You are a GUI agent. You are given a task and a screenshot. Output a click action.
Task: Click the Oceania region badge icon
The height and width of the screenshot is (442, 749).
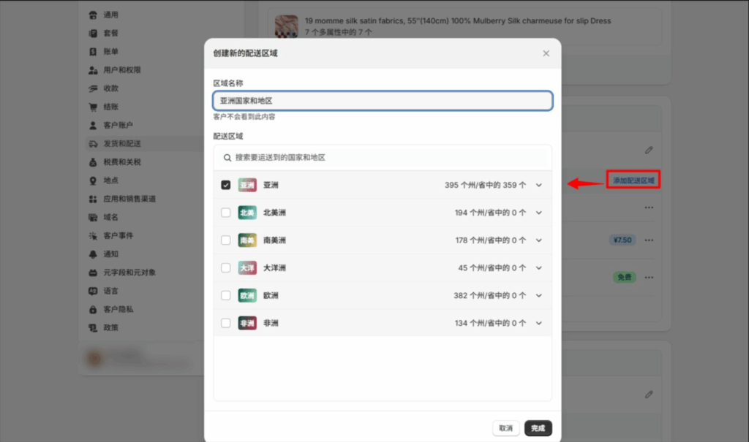[x=247, y=268]
